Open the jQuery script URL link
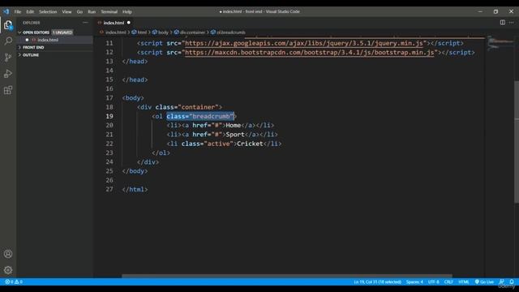519x292 pixels. coord(304,43)
